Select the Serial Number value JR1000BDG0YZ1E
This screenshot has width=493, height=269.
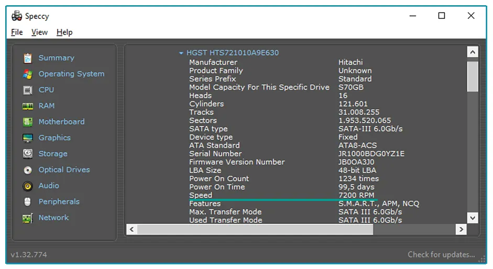tap(371, 154)
